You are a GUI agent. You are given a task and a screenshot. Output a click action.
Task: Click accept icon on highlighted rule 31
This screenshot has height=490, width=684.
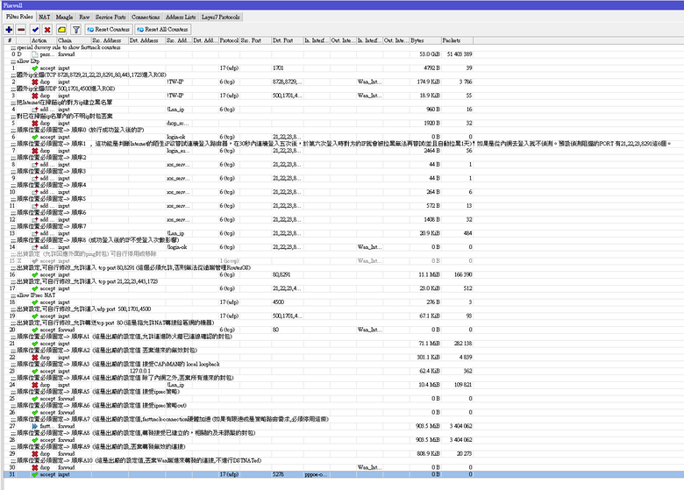click(x=34, y=474)
